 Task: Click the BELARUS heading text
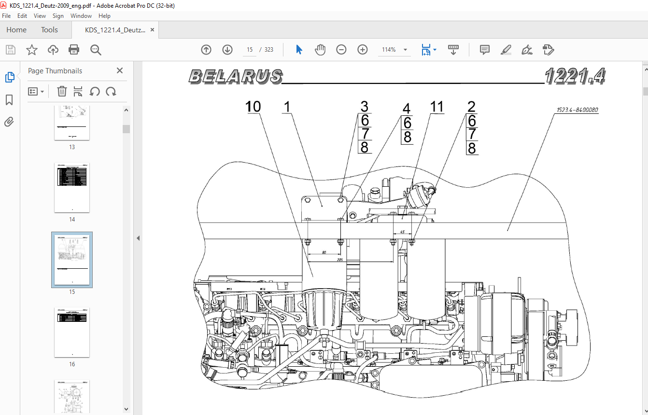[x=235, y=76]
